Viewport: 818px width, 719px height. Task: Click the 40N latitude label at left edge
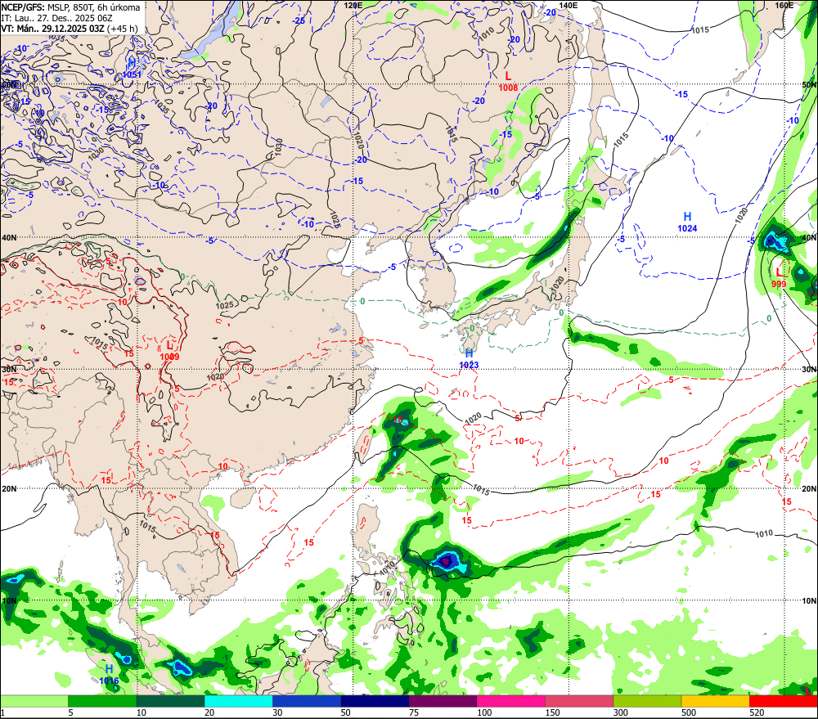(x=9, y=237)
